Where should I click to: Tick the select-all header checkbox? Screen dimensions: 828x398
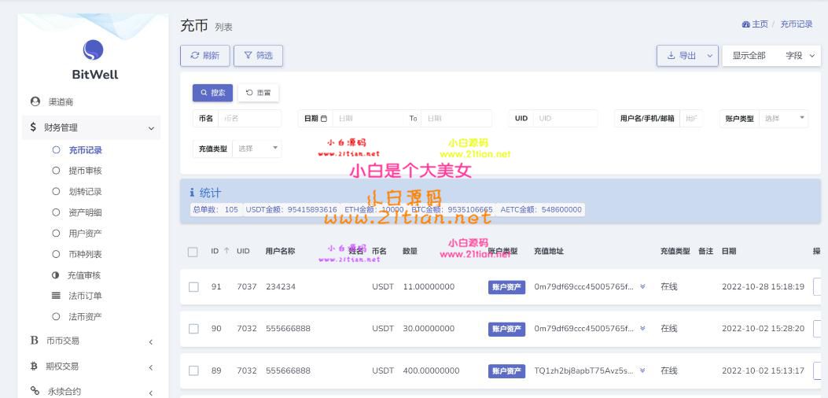click(x=193, y=252)
